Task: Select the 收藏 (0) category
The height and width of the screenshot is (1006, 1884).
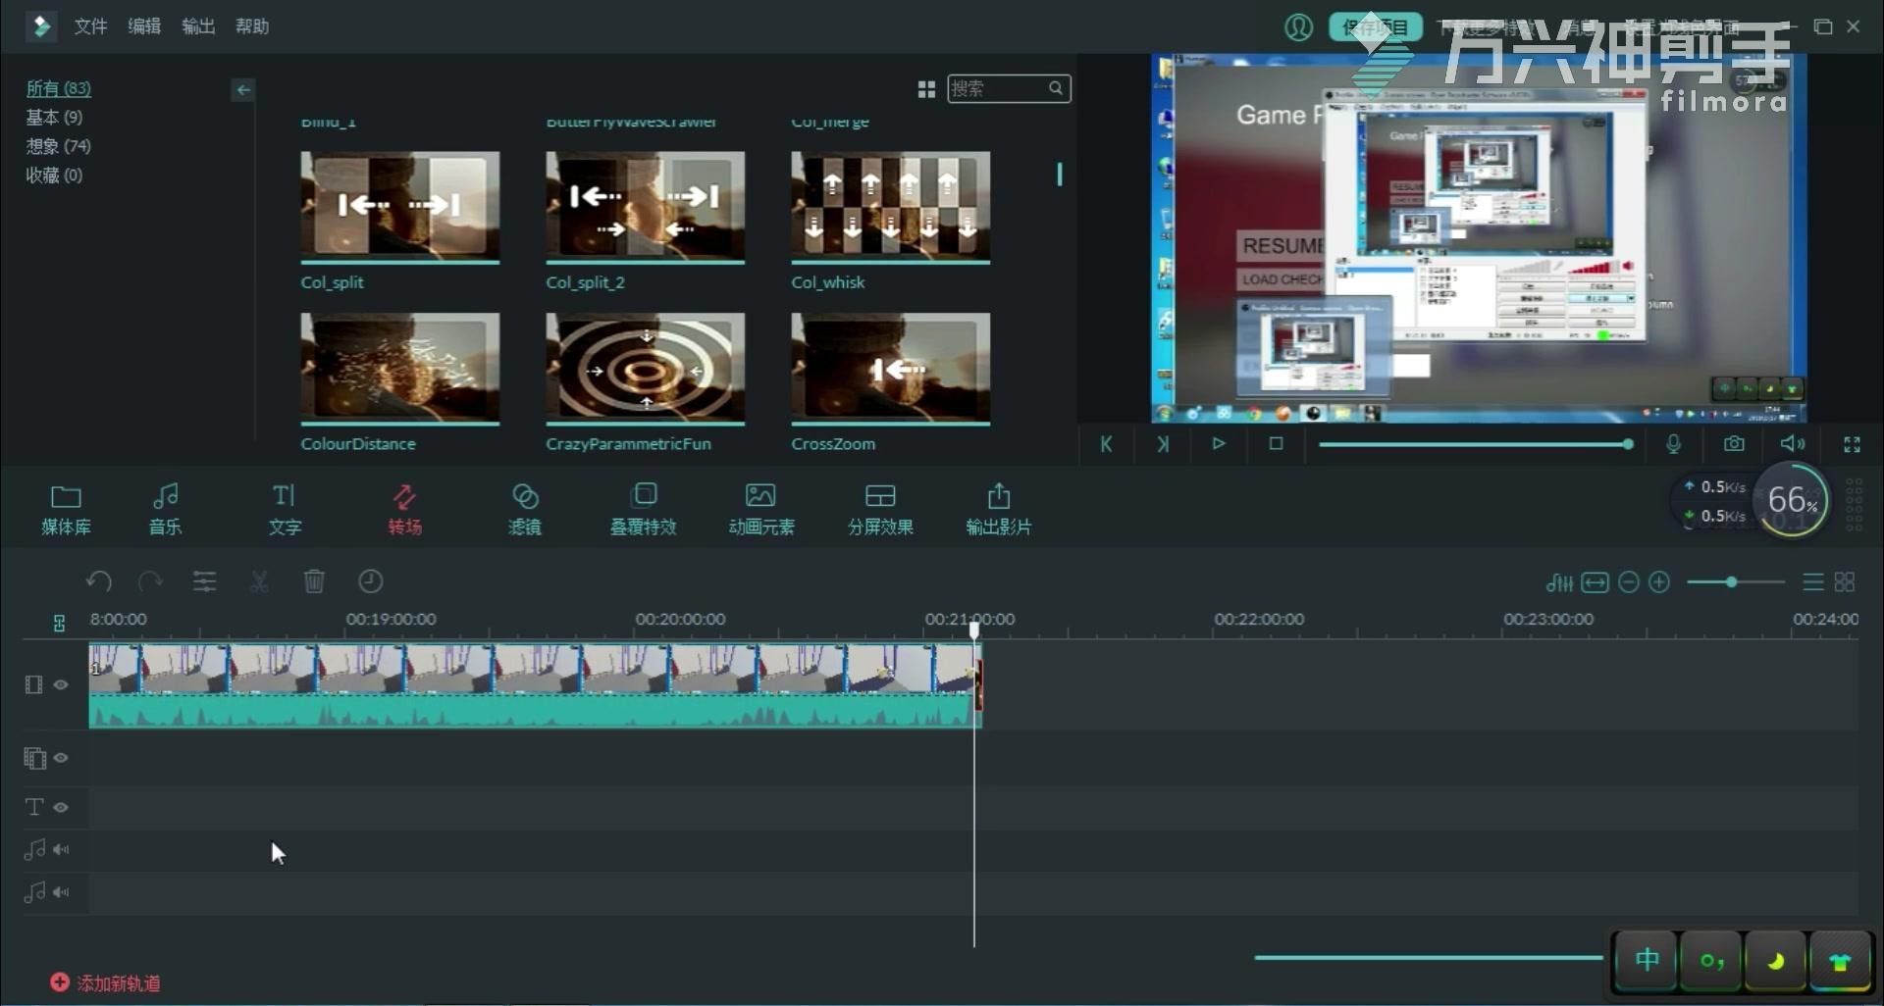Action: 54,176
